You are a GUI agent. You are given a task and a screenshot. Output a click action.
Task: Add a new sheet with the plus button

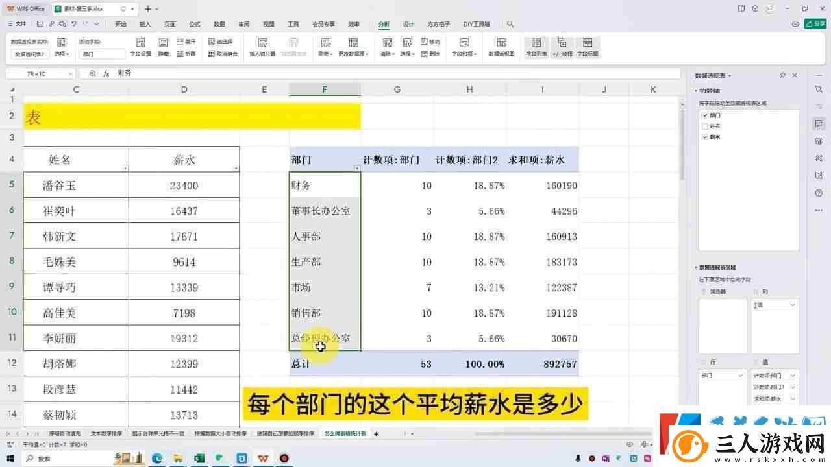click(376, 433)
